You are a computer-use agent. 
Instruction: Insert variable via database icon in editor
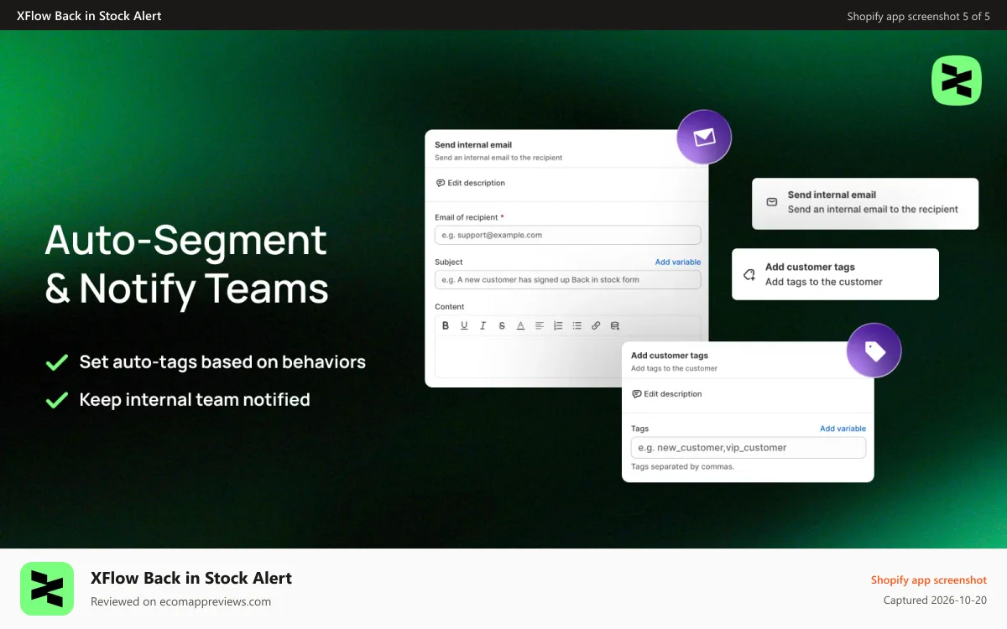[x=614, y=326]
